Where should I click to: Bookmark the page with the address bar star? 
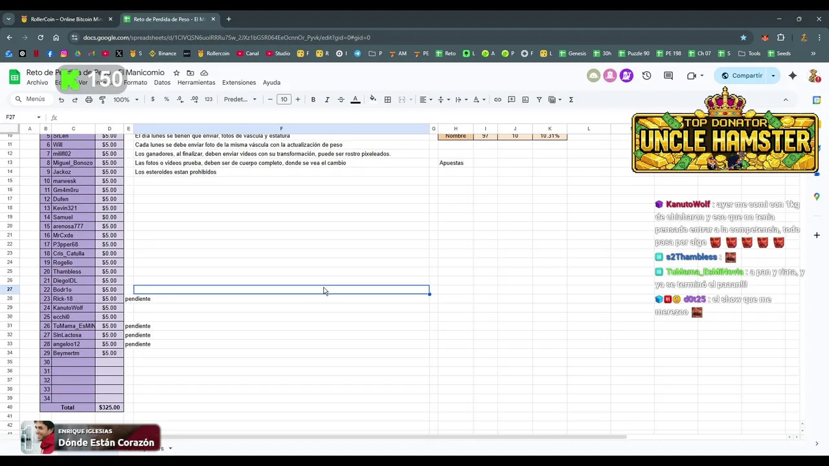743,38
